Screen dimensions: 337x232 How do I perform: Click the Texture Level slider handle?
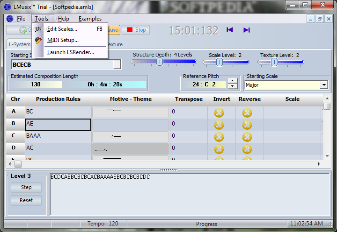click(x=274, y=62)
